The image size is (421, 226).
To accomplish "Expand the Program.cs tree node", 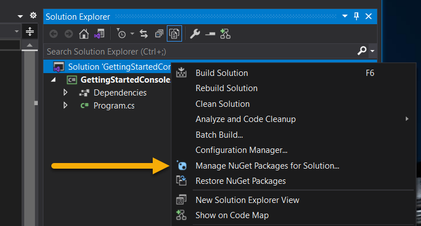I will point(65,105).
